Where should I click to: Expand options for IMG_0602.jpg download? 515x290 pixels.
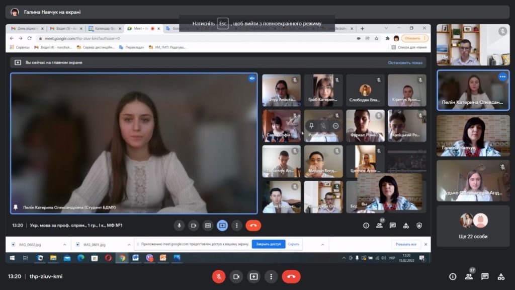pyautogui.click(x=64, y=245)
